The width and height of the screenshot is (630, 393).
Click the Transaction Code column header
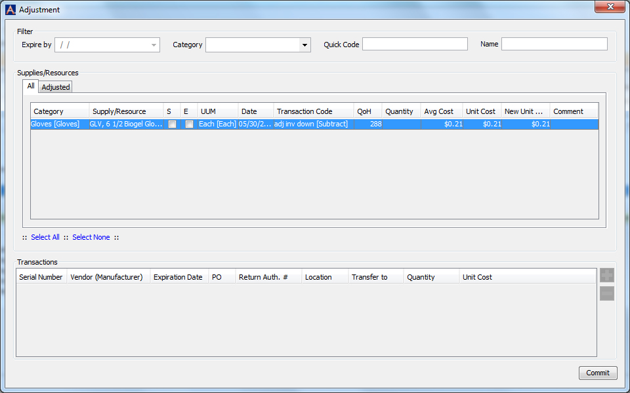pos(313,111)
